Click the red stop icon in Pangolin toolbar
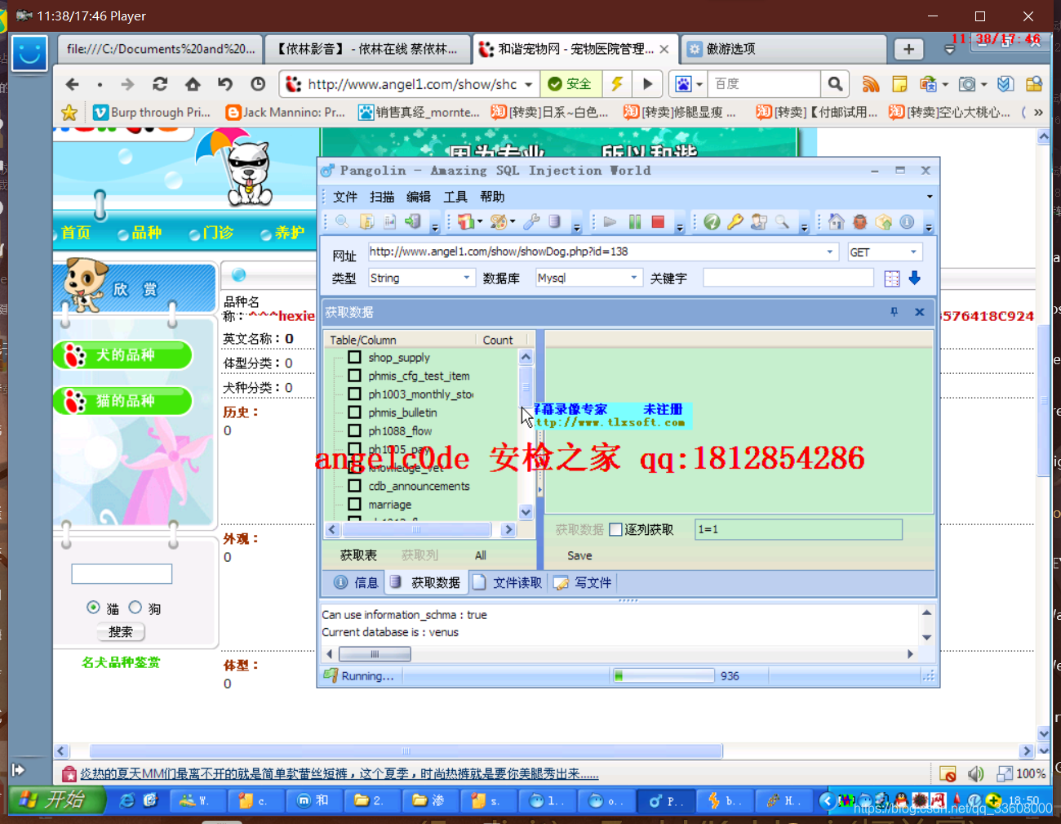This screenshot has height=824, width=1061. (658, 221)
